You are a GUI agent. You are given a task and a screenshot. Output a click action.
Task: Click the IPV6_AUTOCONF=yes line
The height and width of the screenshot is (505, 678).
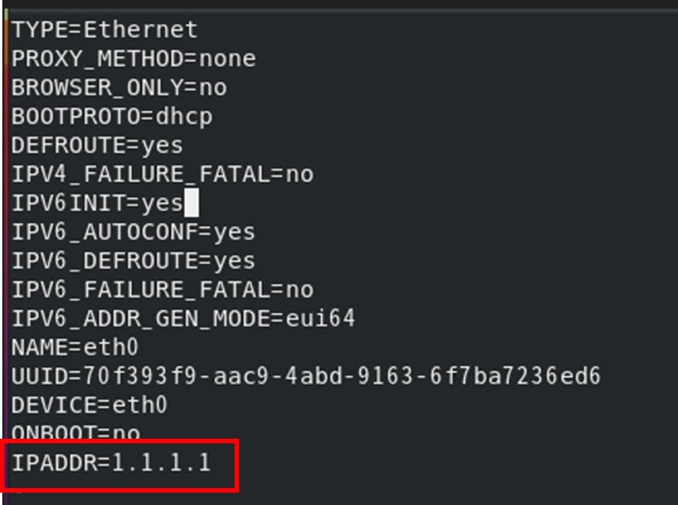(133, 232)
